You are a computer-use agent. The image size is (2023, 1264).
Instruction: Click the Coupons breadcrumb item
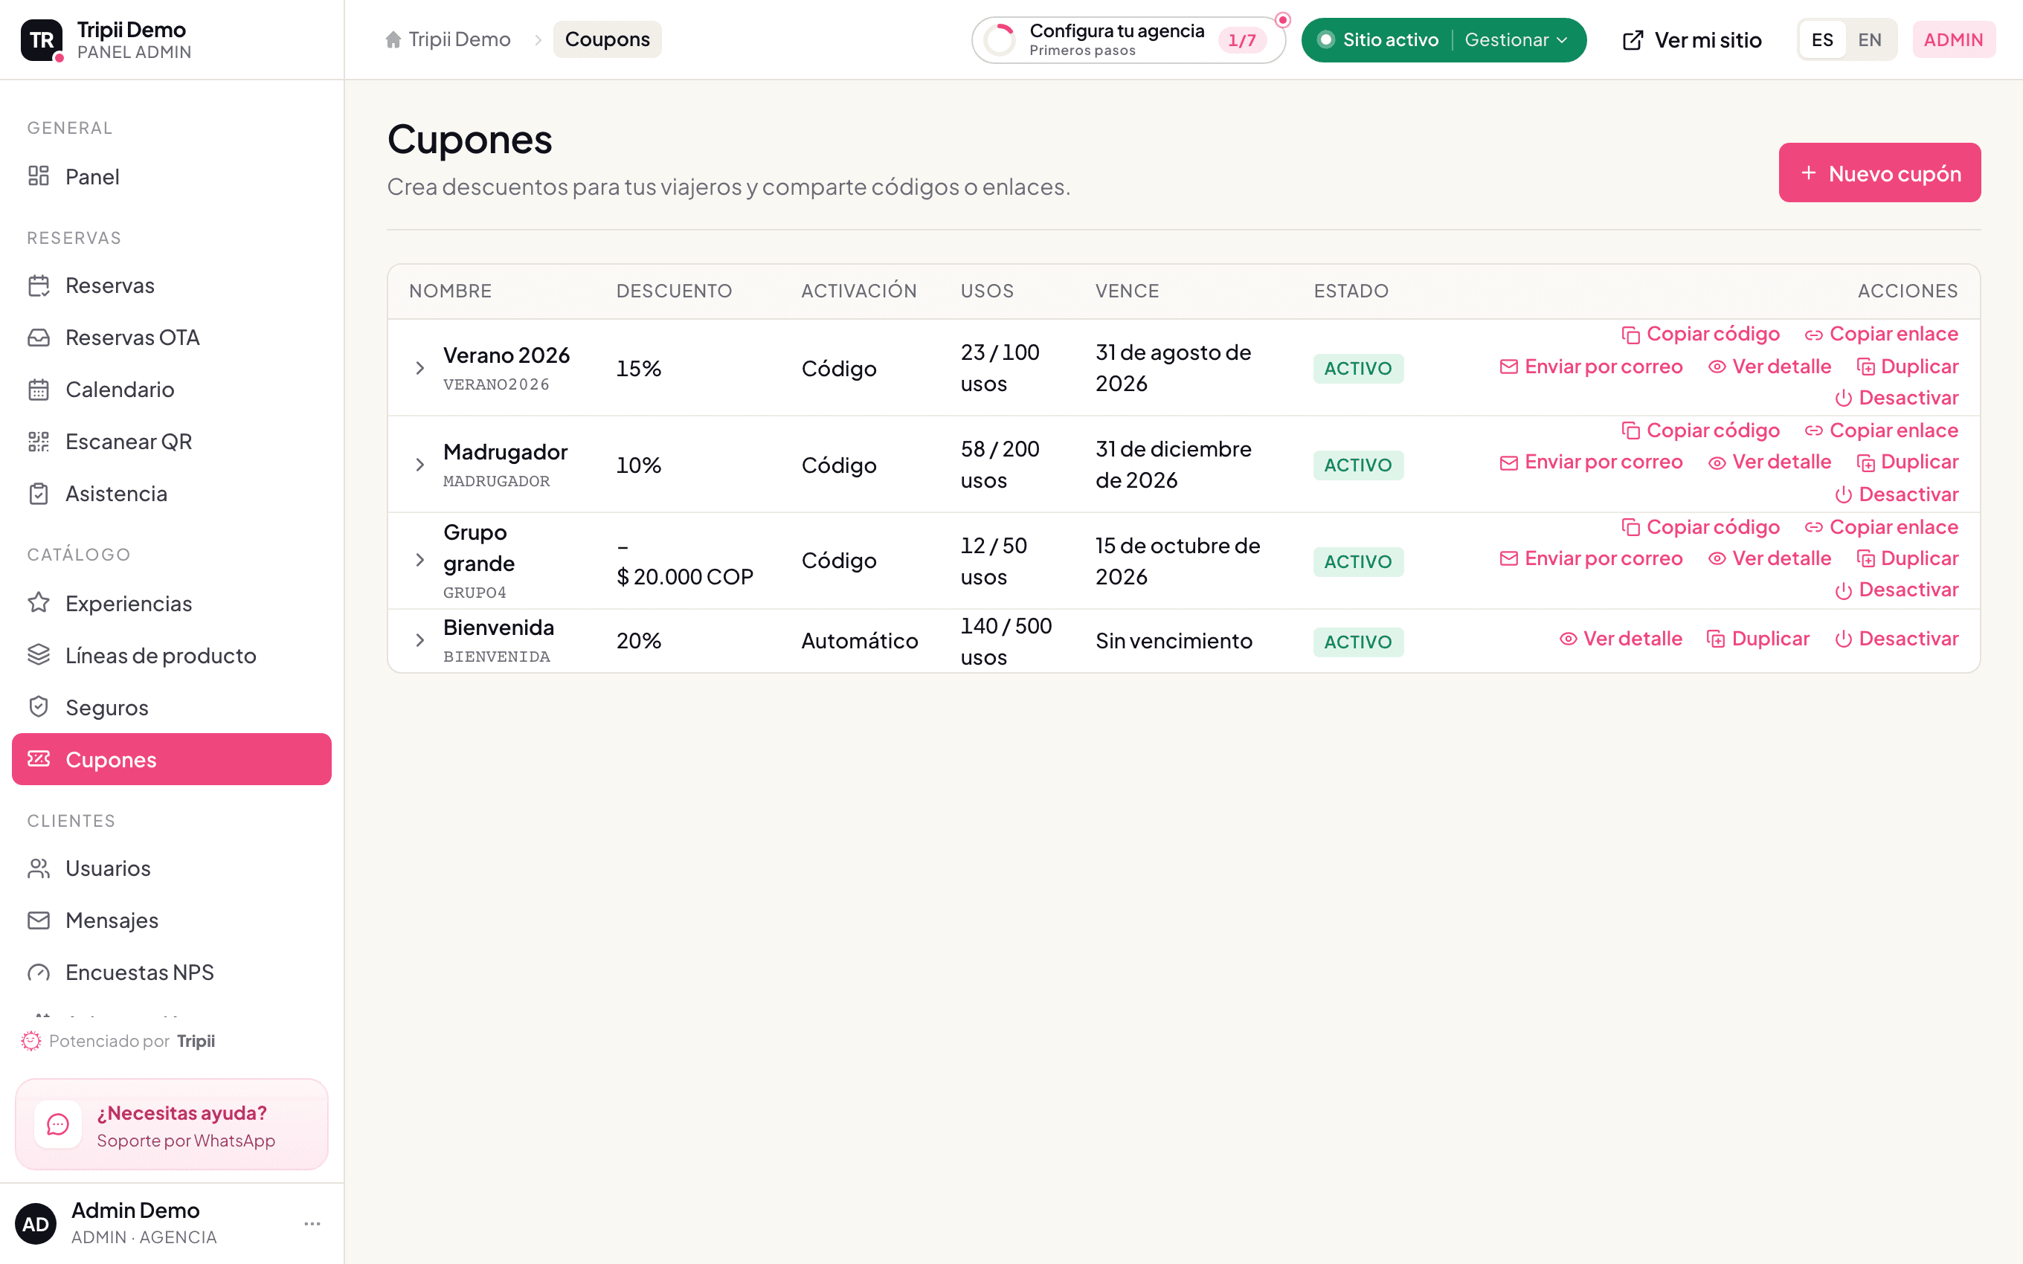[x=607, y=39]
